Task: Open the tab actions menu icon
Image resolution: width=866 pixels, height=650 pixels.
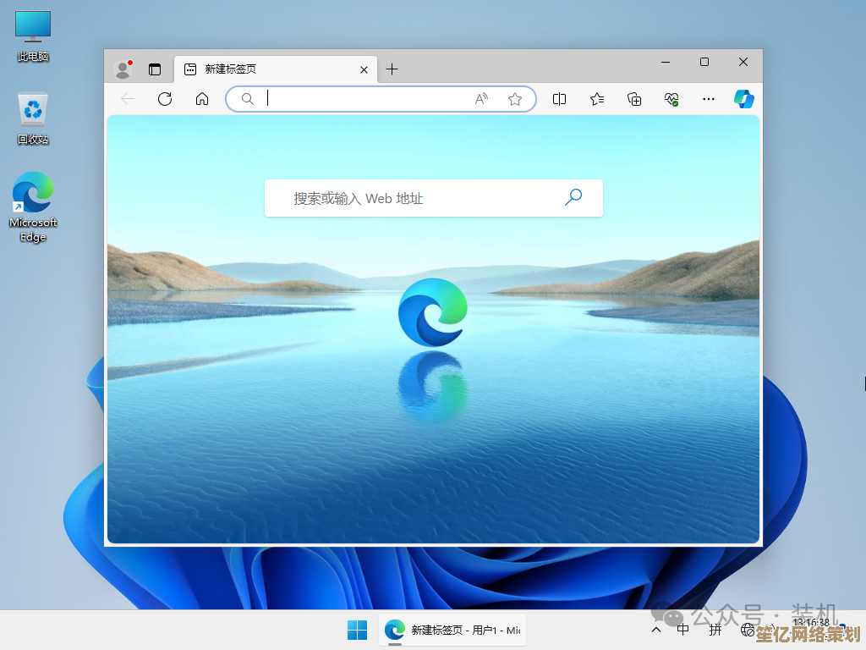Action: [x=155, y=69]
